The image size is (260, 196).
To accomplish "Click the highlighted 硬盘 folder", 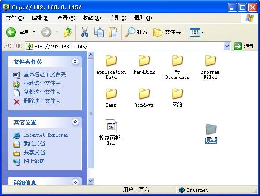I will click(211, 134).
